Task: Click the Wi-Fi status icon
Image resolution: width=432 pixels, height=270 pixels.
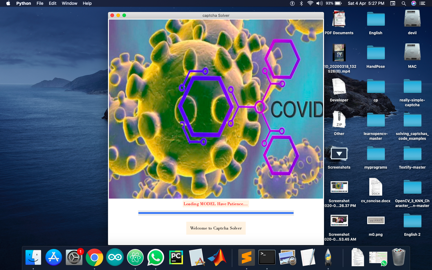Action: tap(310, 3)
